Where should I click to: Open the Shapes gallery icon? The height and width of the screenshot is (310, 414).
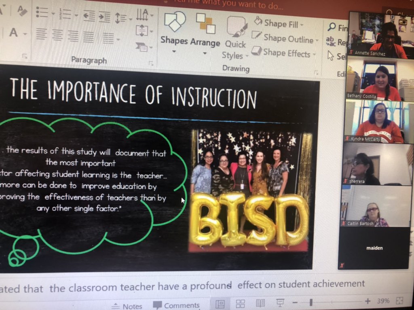[x=175, y=22]
